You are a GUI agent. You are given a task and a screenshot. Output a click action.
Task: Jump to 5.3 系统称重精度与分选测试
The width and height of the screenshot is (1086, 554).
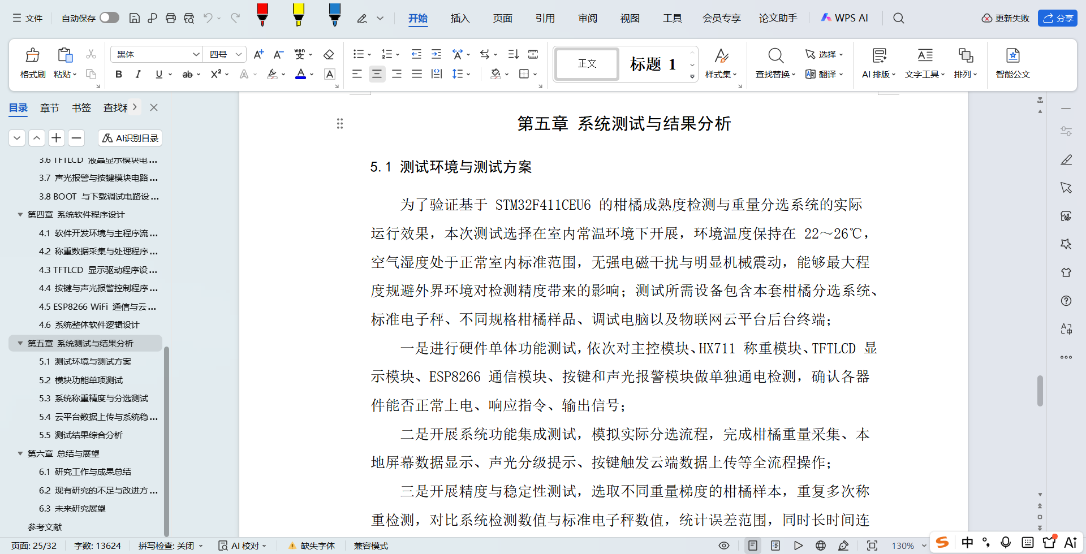pos(93,399)
